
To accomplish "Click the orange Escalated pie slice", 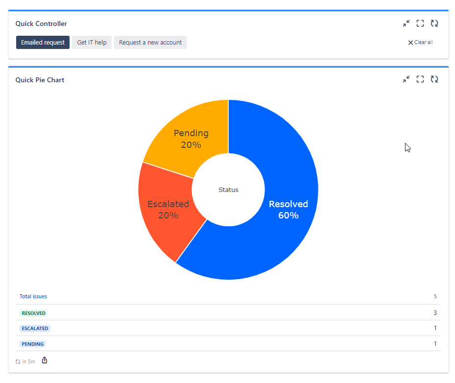I will coord(169,211).
